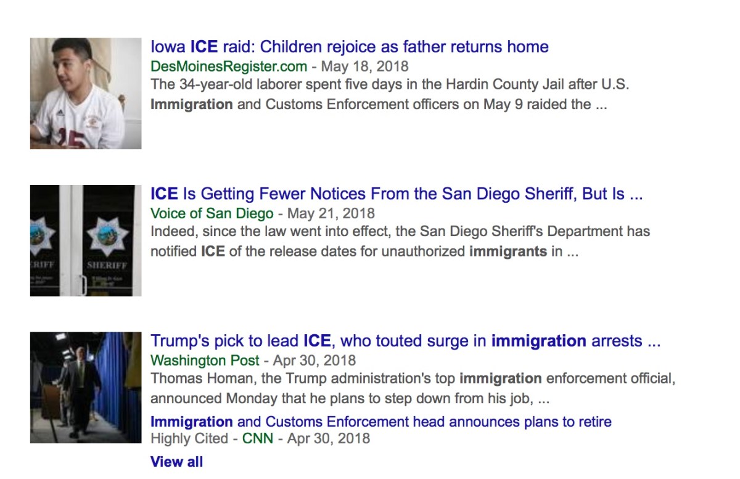This screenshot has height=479, width=740.
Task: Open the Voice of San Diego source
Action: pyautogui.click(x=212, y=213)
